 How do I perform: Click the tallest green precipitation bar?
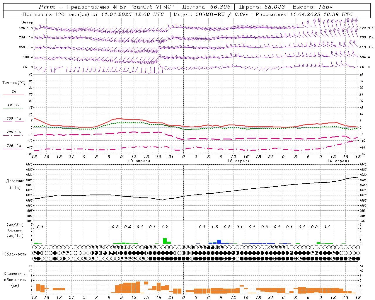165,241
